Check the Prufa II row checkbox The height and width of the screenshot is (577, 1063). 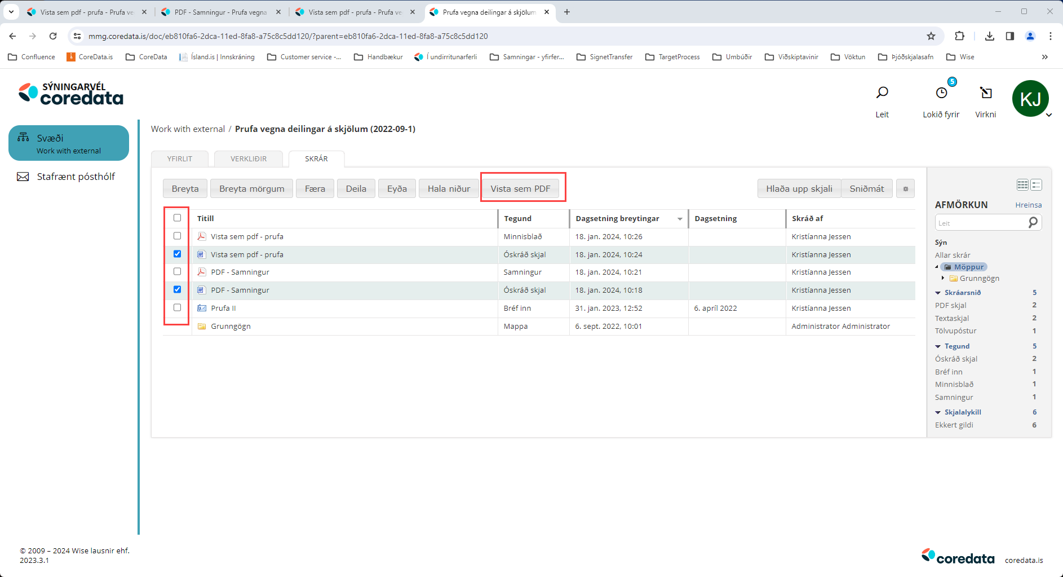point(178,307)
